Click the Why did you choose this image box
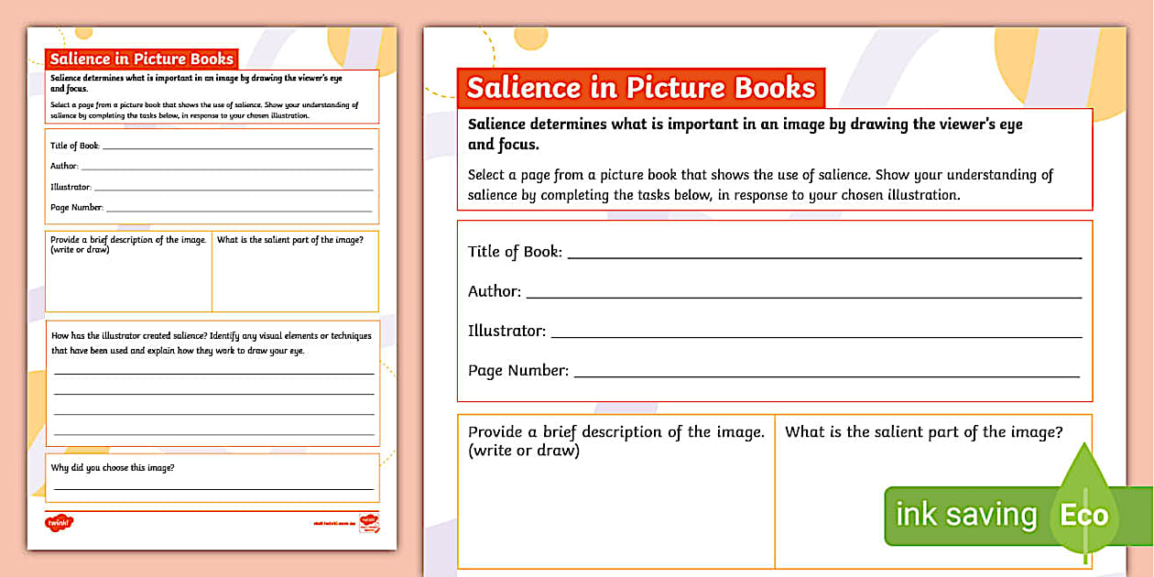 click(x=211, y=478)
